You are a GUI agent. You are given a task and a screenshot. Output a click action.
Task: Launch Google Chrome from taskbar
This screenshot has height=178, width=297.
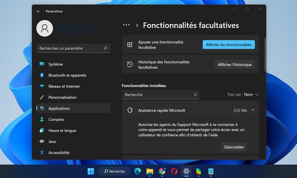(162, 171)
